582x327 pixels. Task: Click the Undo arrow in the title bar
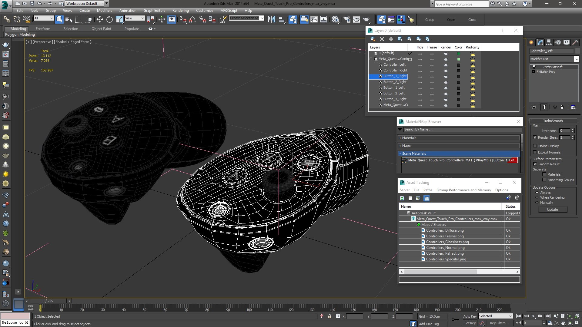[39, 4]
